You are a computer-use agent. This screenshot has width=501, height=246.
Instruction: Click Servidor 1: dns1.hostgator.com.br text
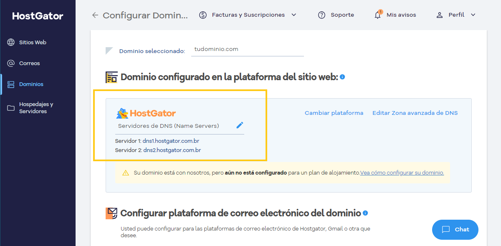point(157,141)
